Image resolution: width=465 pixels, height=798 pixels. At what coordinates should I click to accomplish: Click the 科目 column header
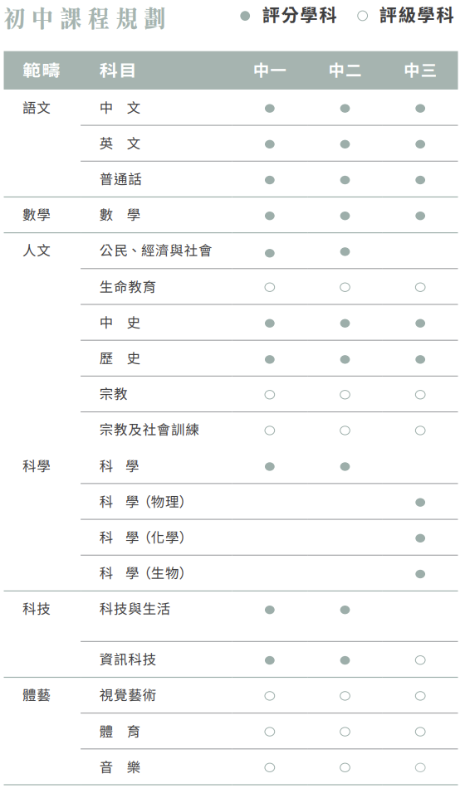click(x=117, y=71)
